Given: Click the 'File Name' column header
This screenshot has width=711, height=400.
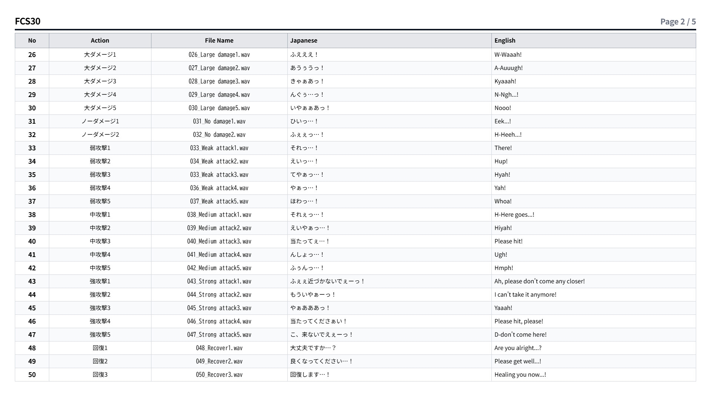Looking at the screenshot, I should 219,40.
